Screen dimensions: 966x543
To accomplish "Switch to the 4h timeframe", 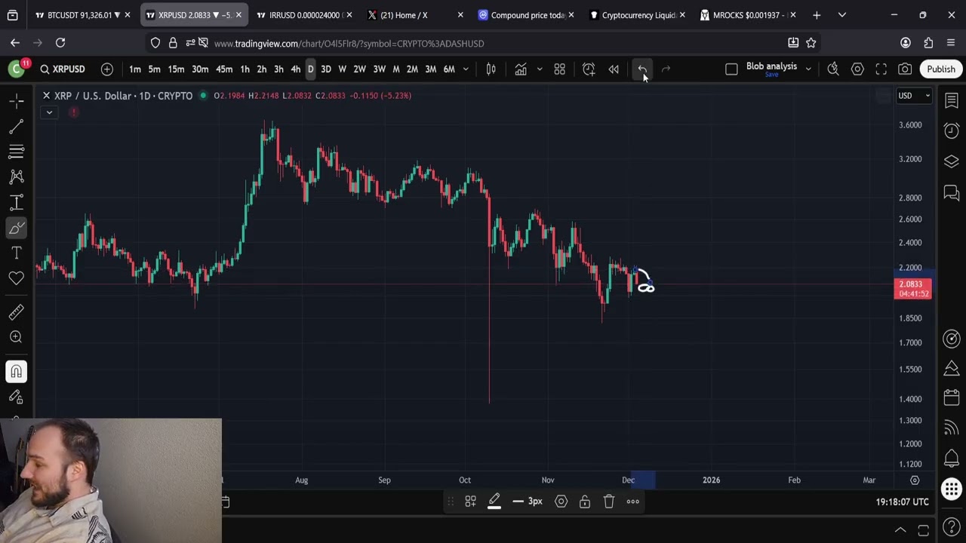I will click(295, 69).
